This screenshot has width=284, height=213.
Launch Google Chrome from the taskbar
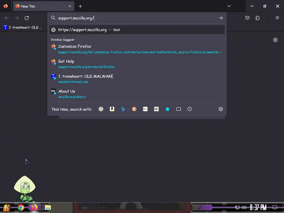tap(21, 207)
